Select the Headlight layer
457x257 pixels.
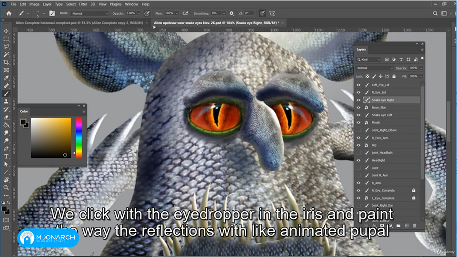(x=378, y=160)
